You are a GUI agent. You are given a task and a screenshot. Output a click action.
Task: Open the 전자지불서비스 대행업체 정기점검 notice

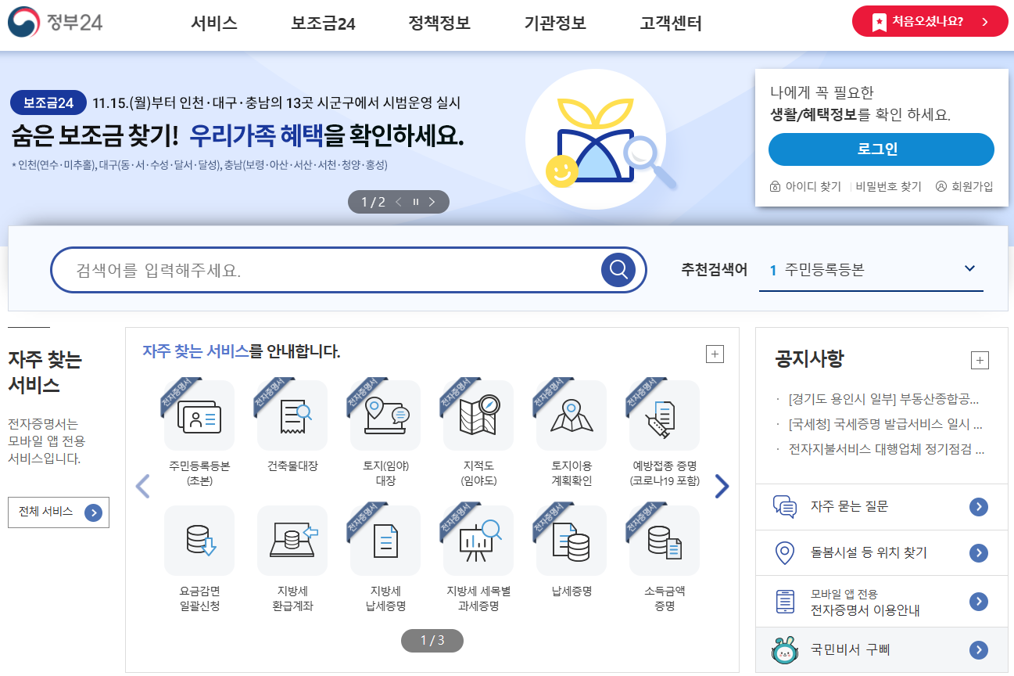tap(887, 449)
